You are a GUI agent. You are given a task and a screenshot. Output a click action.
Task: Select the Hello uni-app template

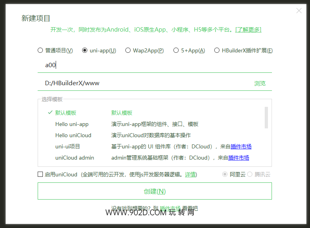72,124
